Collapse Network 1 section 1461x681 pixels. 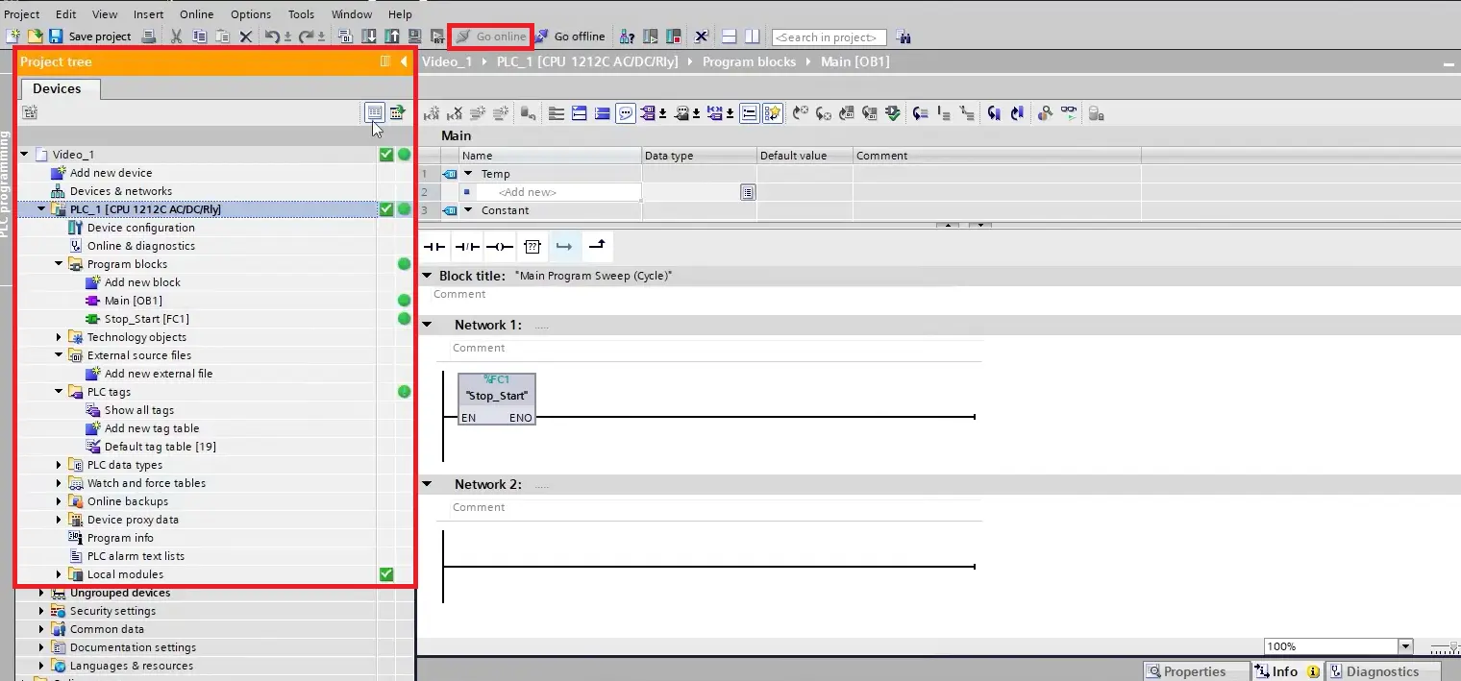click(x=427, y=325)
